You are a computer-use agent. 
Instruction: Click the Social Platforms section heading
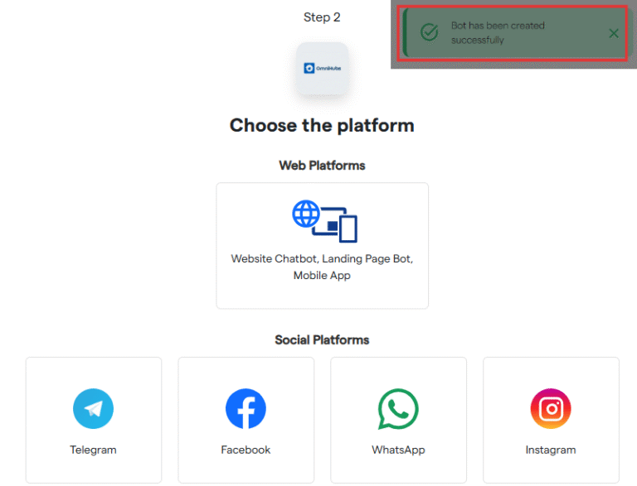pyautogui.click(x=322, y=340)
